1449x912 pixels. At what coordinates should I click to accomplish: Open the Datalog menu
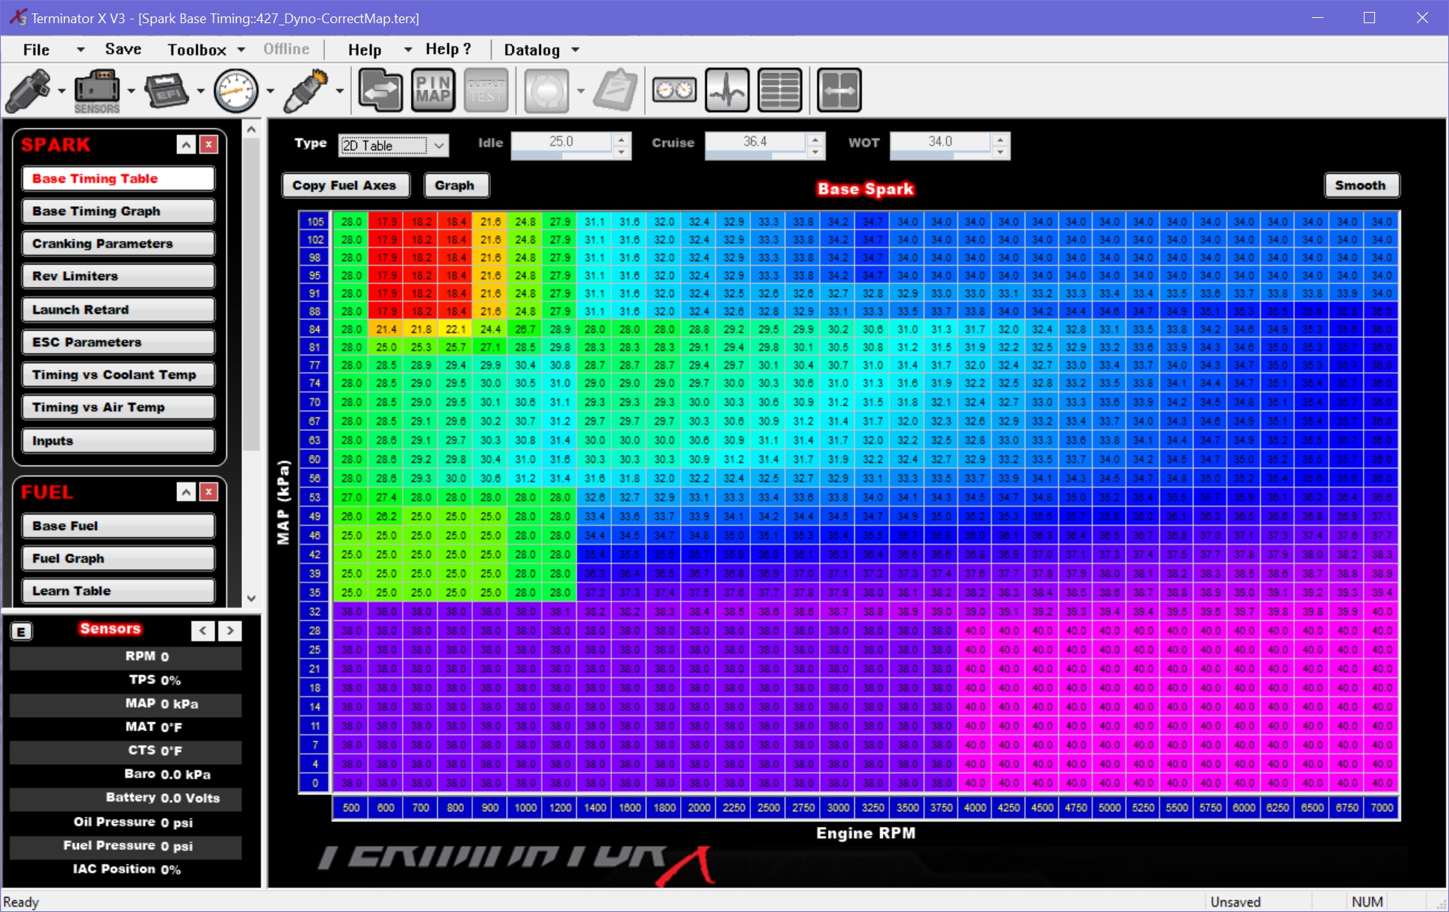532,50
